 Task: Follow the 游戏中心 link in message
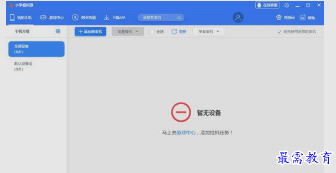tap(186, 133)
